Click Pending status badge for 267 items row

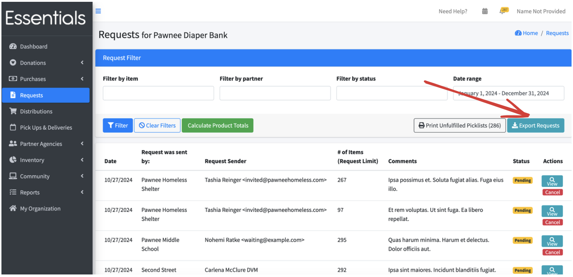[x=522, y=180]
